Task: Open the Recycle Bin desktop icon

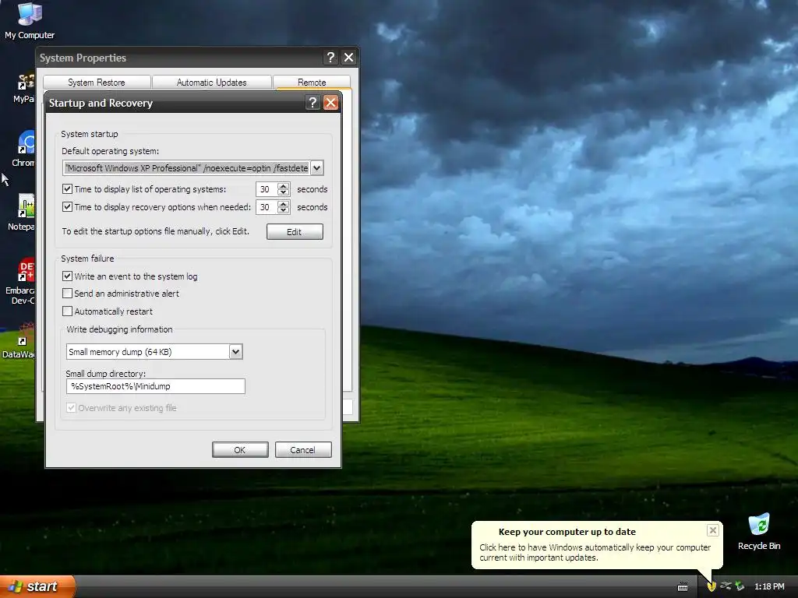Action: (x=759, y=531)
